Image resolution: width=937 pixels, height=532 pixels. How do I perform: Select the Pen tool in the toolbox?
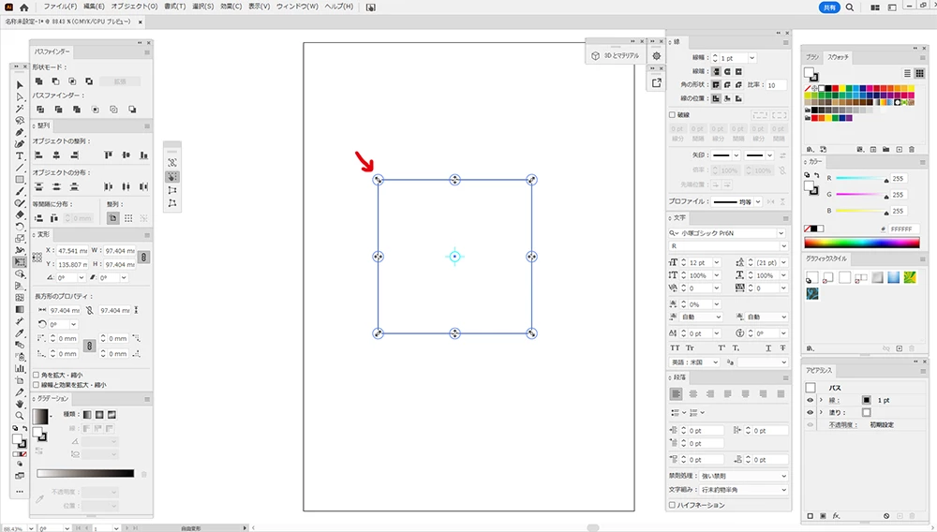pyautogui.click(x=19, y=132)
